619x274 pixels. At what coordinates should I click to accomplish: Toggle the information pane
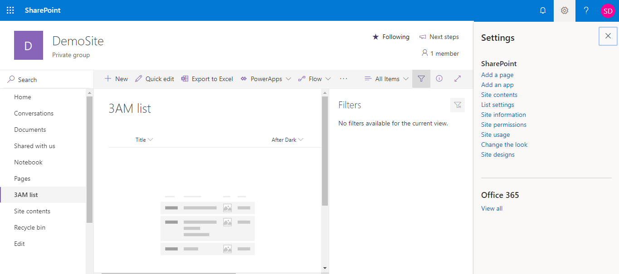coord(439,78)
